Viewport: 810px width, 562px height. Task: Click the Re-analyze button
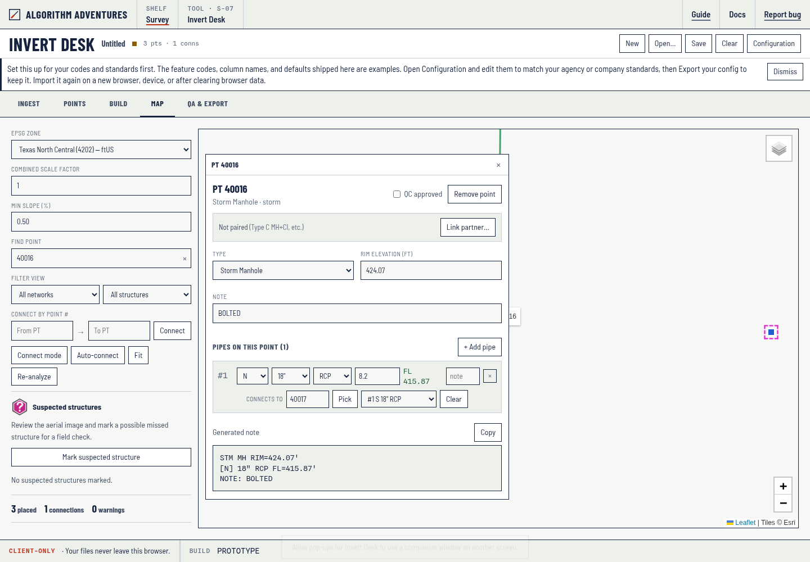click(x=34, y=377)
